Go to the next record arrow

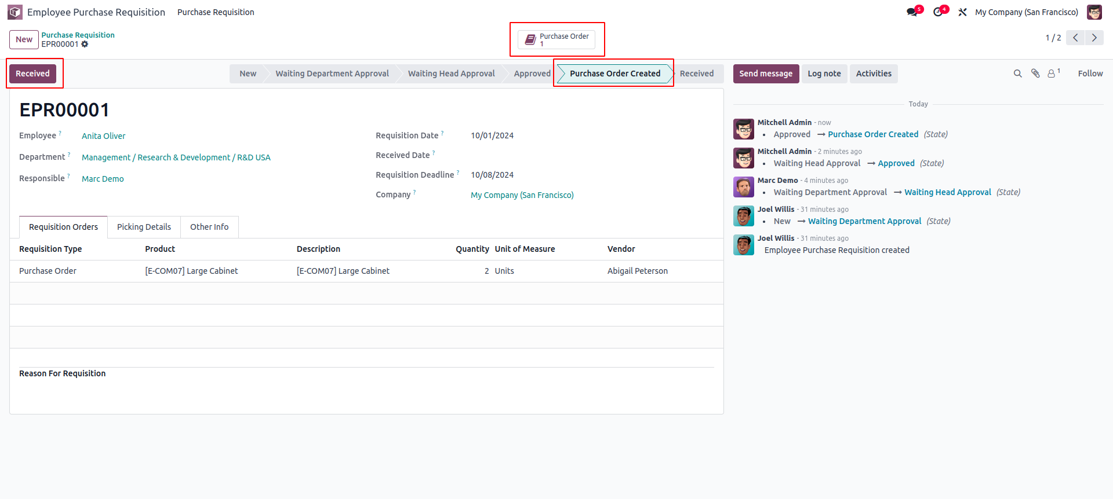[1094, 38]
